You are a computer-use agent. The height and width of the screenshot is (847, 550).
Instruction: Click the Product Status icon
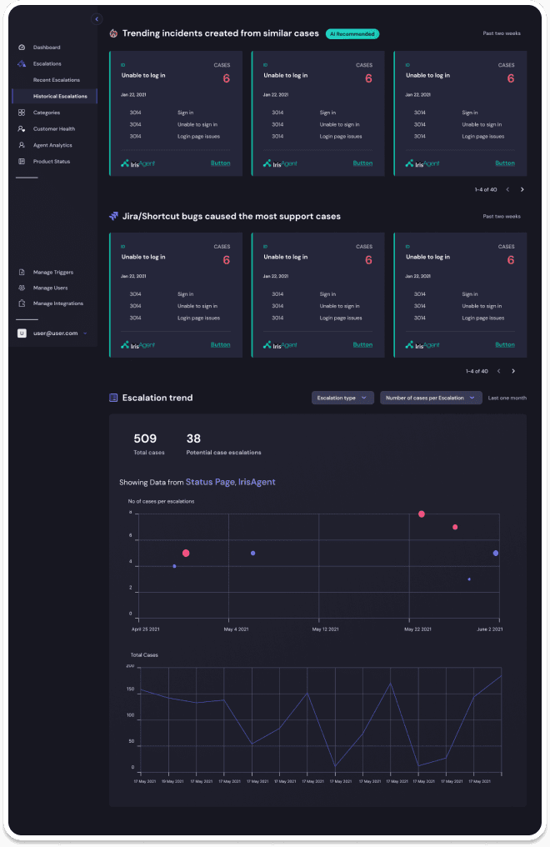[x=22, y=161]
